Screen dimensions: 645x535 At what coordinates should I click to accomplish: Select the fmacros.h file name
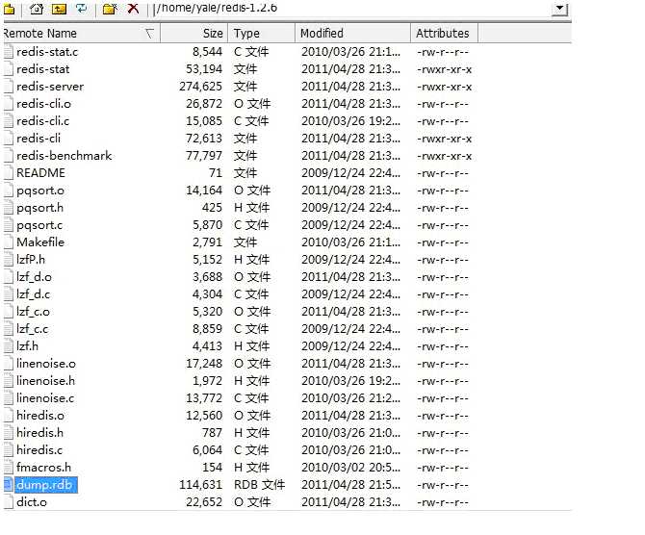point(44,468)
